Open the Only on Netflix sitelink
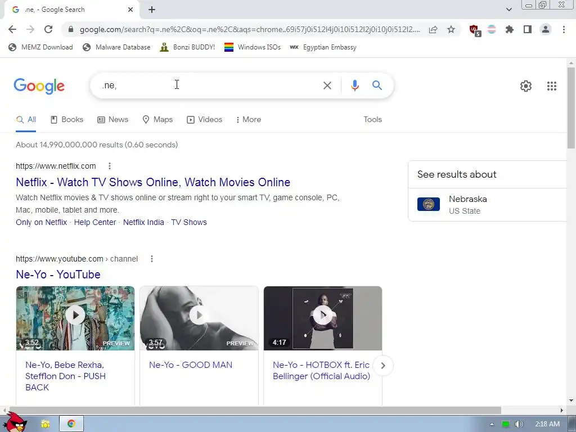 [x=41, y=222]
